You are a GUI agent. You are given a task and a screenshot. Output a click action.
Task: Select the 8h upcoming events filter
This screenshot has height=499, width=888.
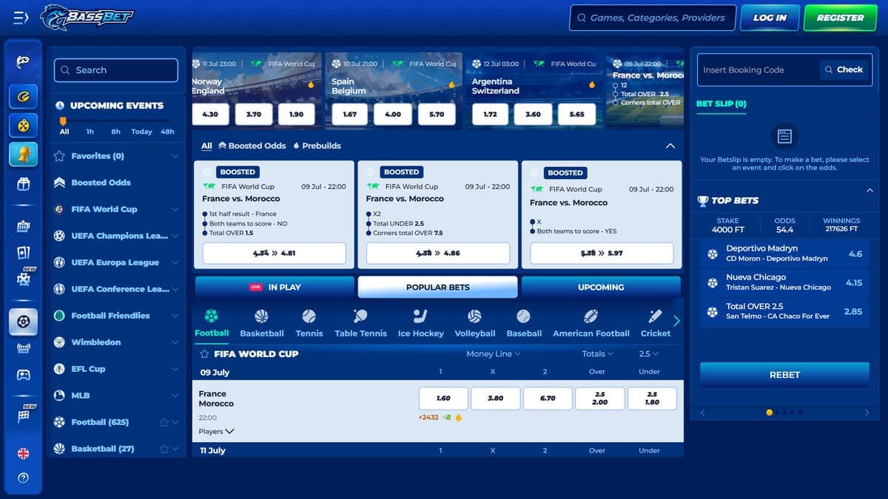pyautogui.click(x=116, y=132)
